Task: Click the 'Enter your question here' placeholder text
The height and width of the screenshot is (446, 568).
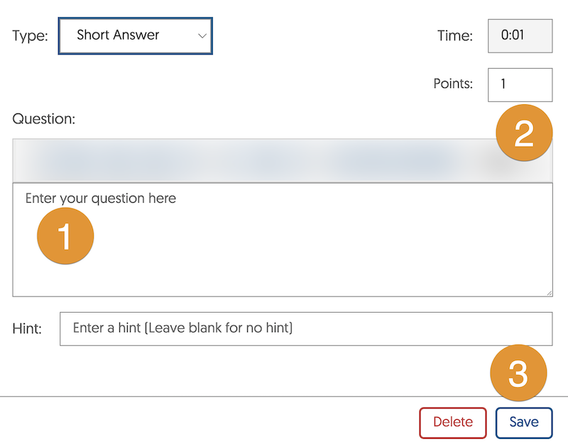Action: [x=101, y=199]
